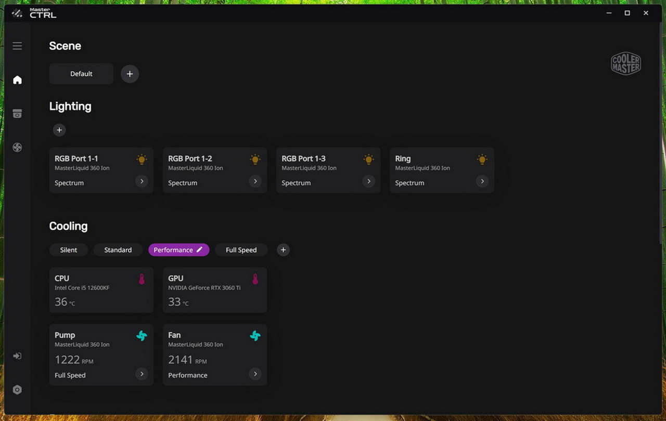Click the GPU thermometer icon

[x=255, y=279]
